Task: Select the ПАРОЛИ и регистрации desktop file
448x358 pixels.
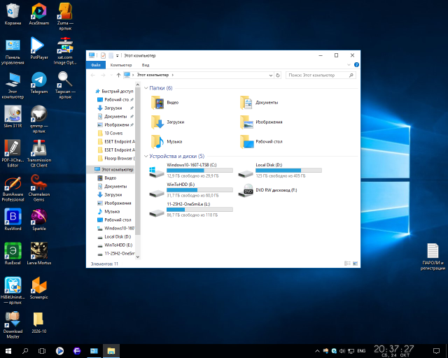Action: [433, 257]
